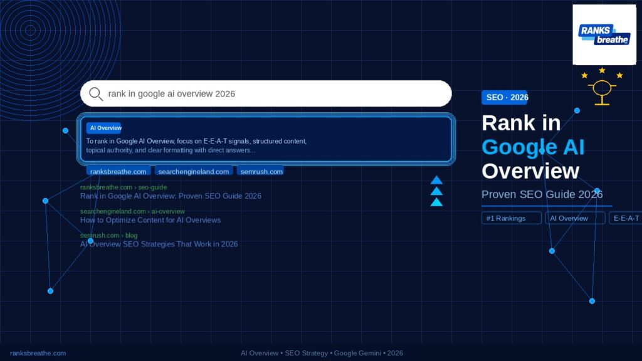Click the RANKS breathe logo
Viewport: 642px width, 361px height.
(604, 33)
